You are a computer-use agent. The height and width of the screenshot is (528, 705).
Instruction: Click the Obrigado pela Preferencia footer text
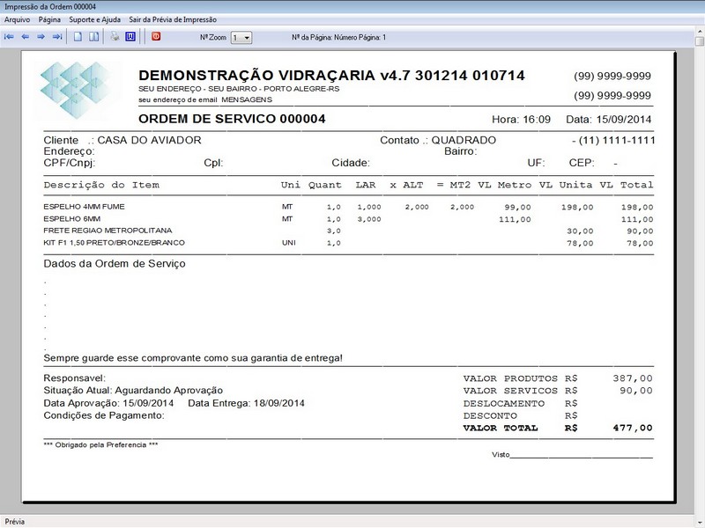[x=100, y=445]
